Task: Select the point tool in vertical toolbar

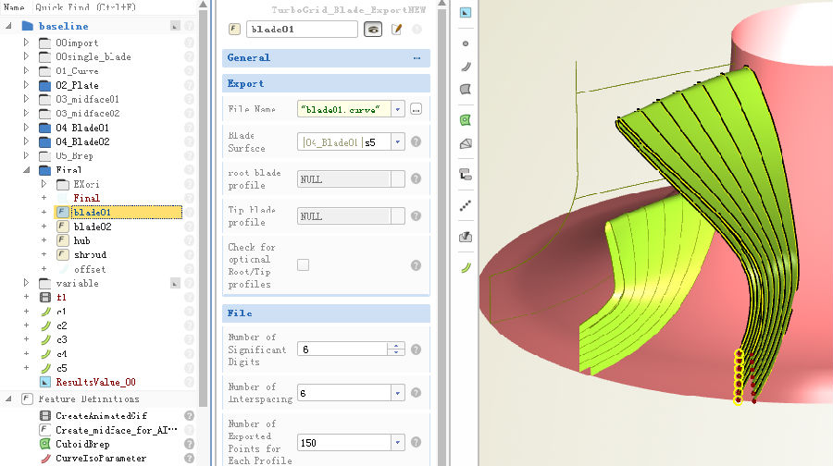Action: coord(466,43)
